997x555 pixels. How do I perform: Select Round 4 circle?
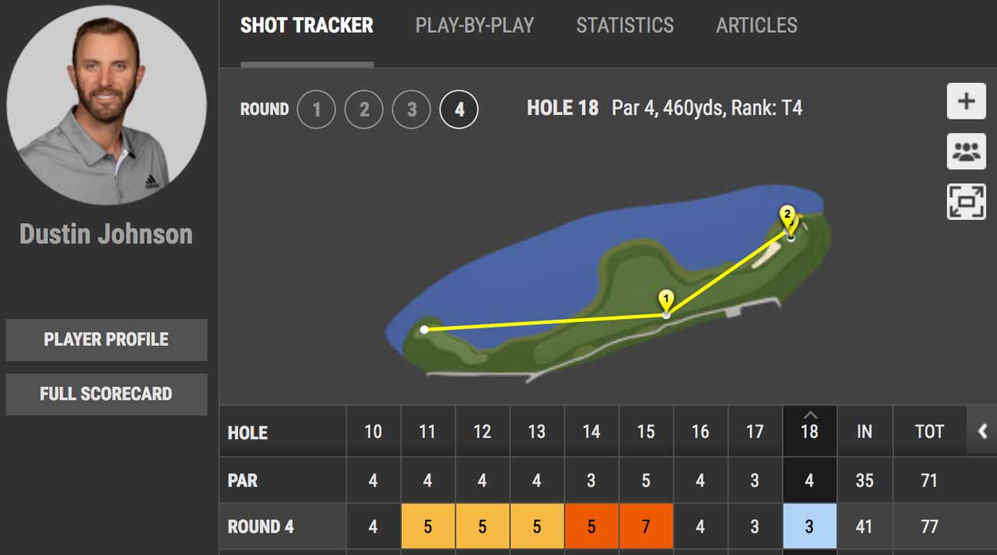click(x=459, y=110)
